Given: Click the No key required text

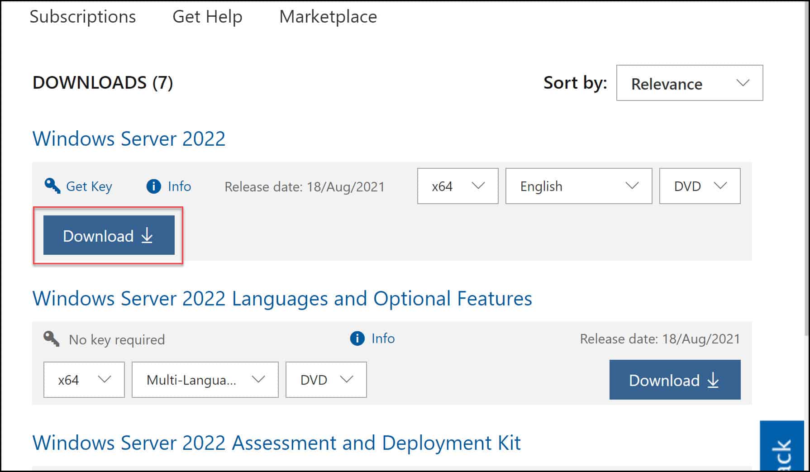Looking at the screenshot, I should pos(117,340).
